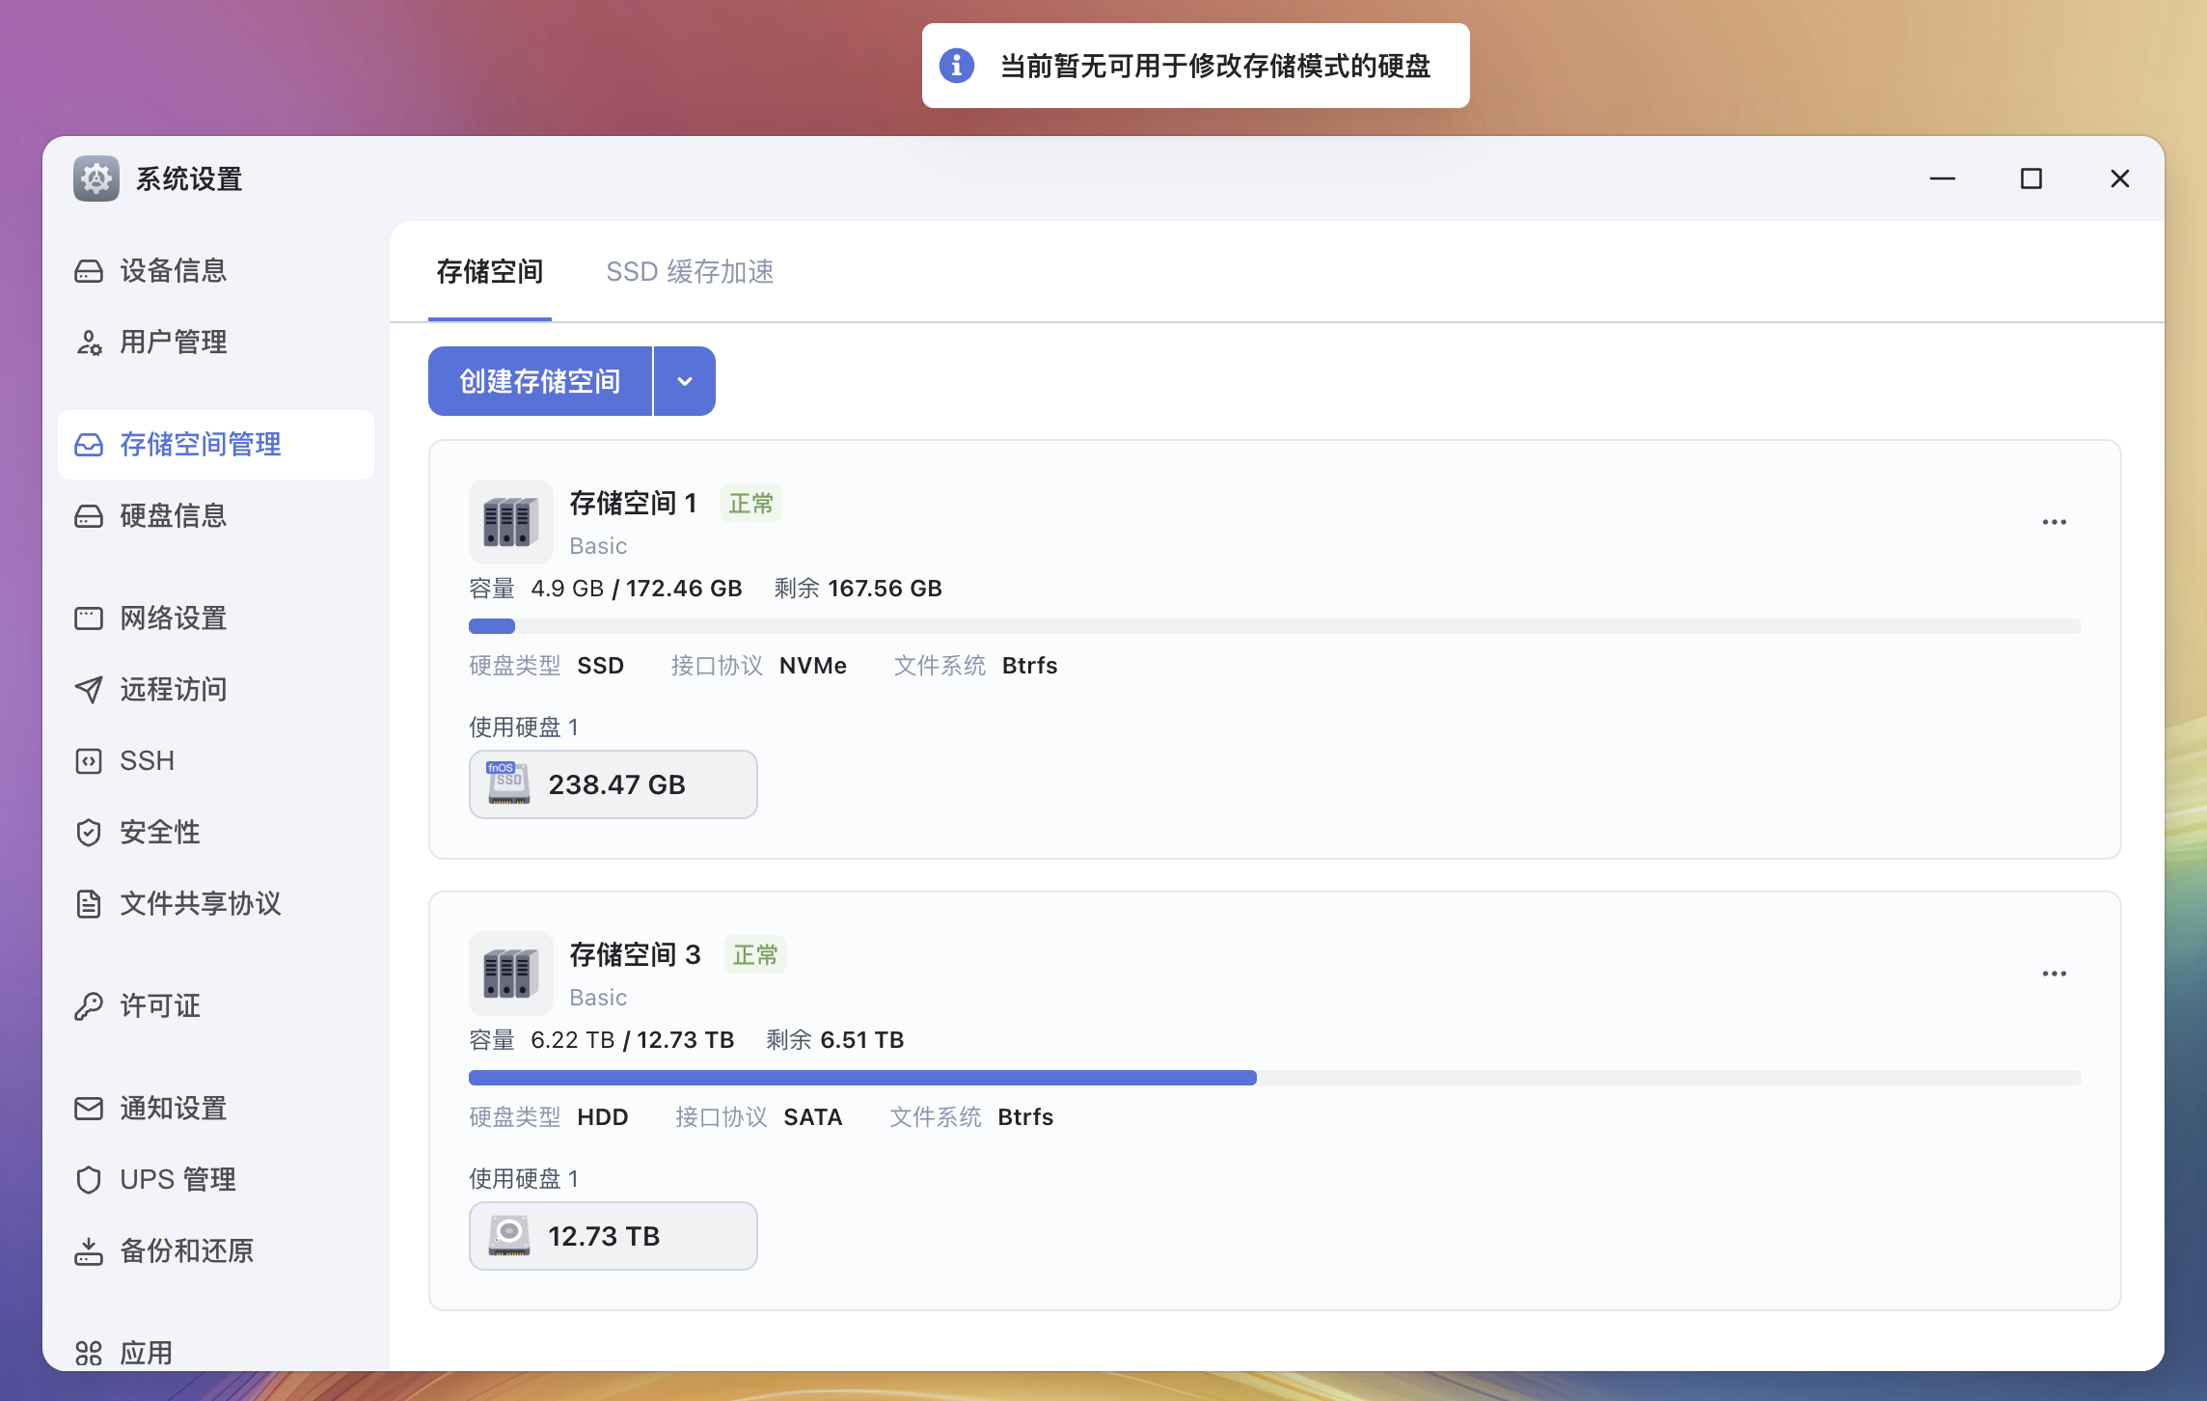This screenshot has width=2207, height=1401.
Task: Open 通知设置 from the sidebar
Action: 173,1109
